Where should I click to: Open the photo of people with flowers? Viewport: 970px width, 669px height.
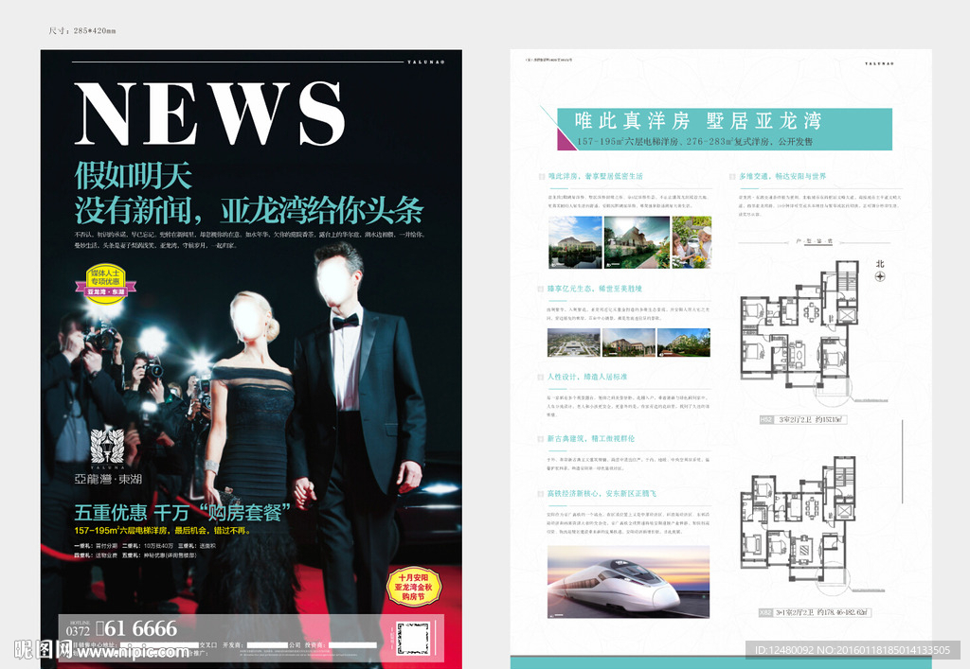(692, 241)
